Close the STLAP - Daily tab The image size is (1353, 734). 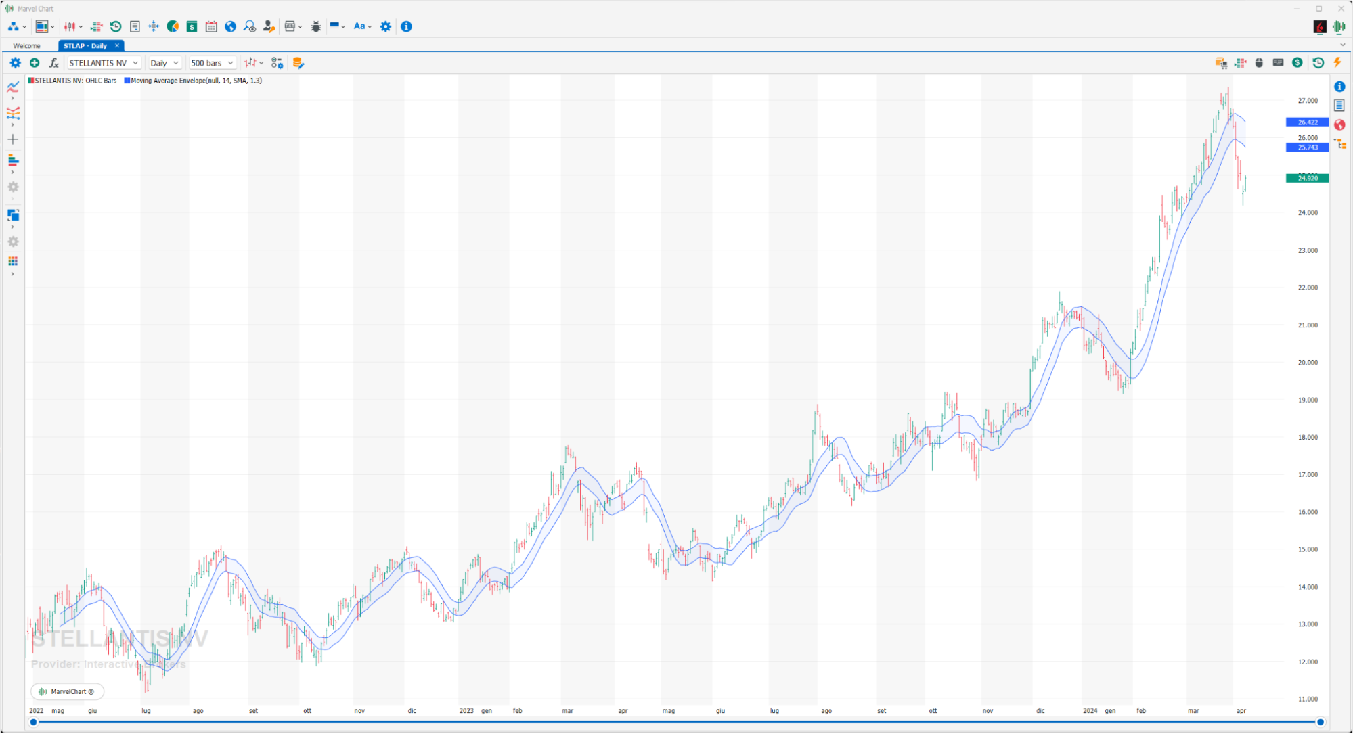[117, 45]
